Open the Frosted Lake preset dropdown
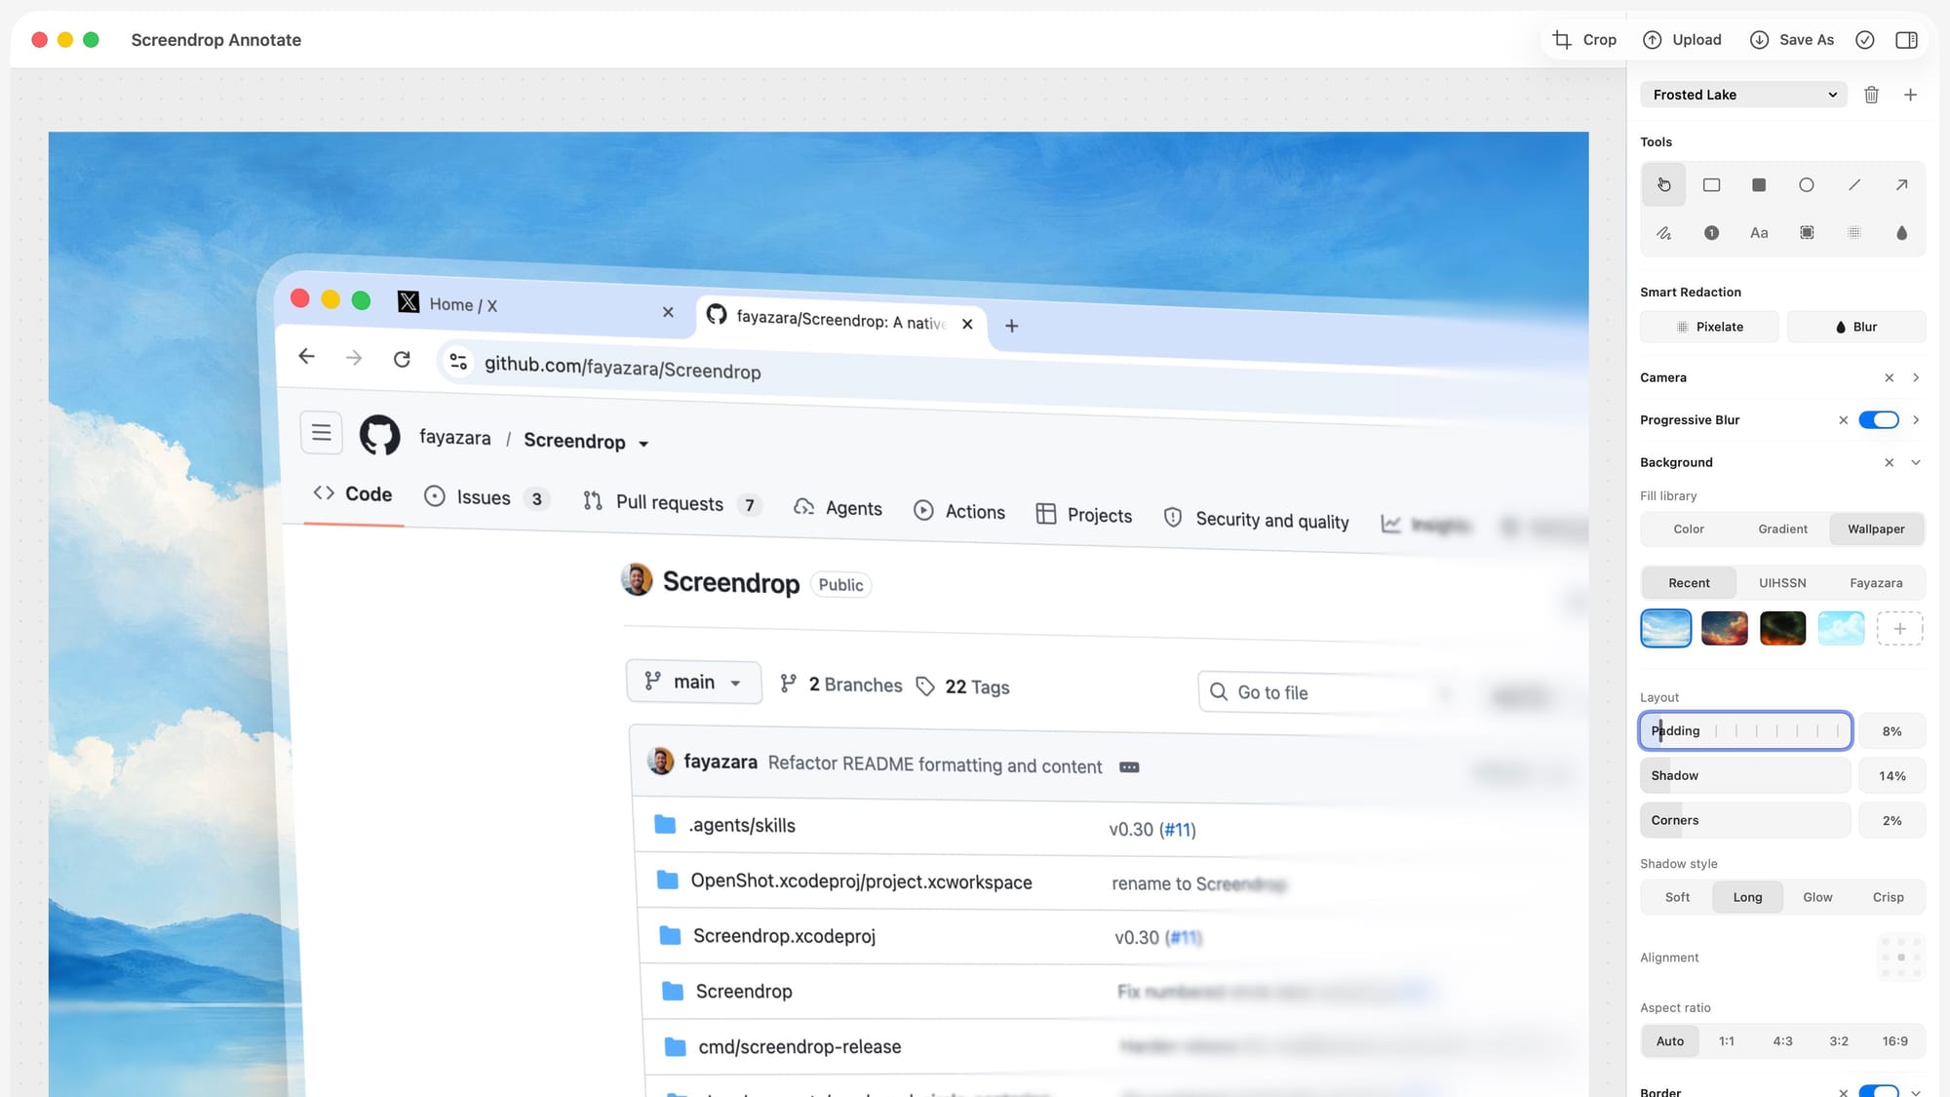1950x1097 pixels. tap(1743, 95)
